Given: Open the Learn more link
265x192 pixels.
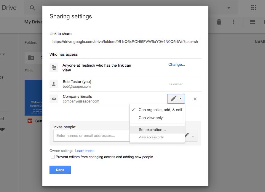Looking at the screenshot, I should pos(84,151).
